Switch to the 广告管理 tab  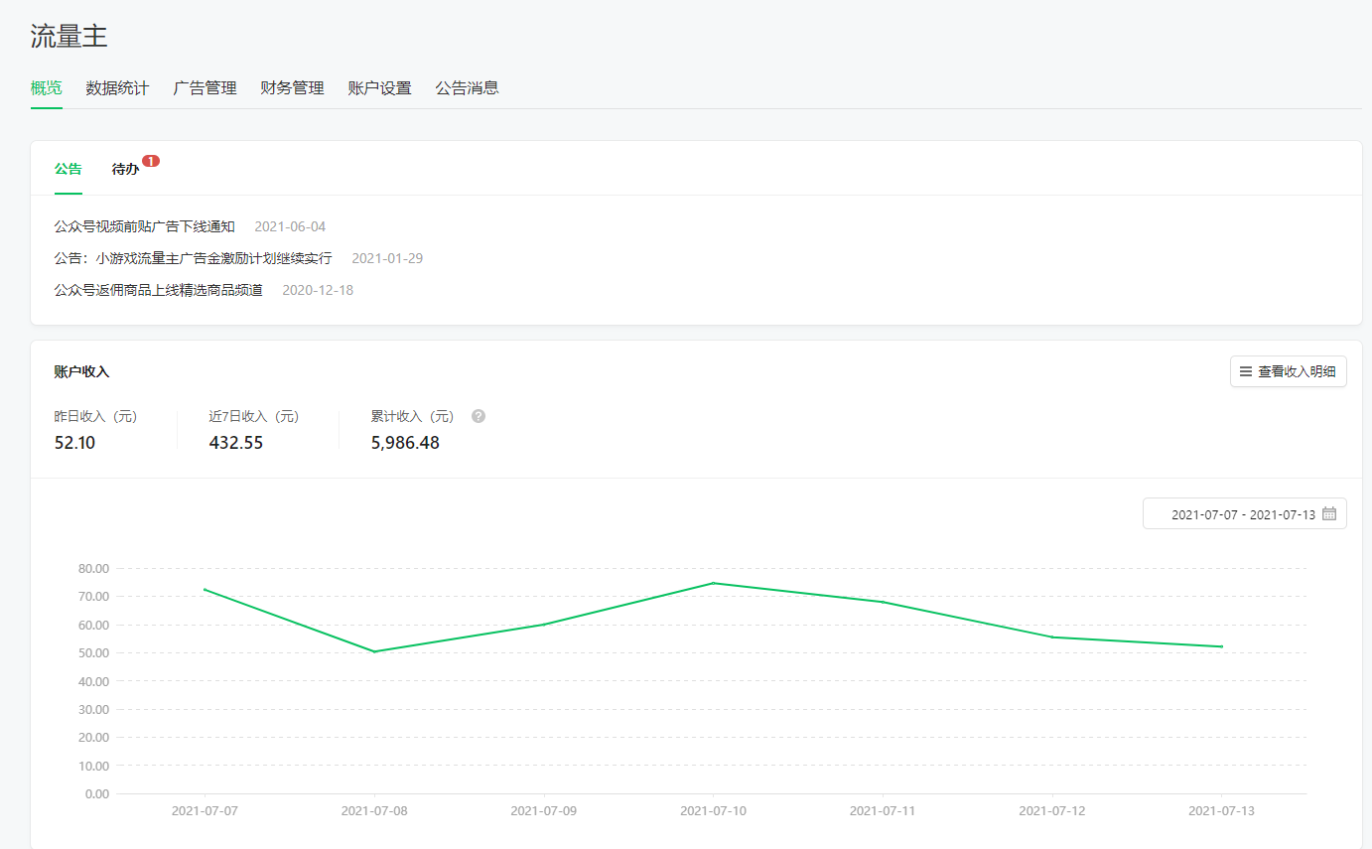205,88
